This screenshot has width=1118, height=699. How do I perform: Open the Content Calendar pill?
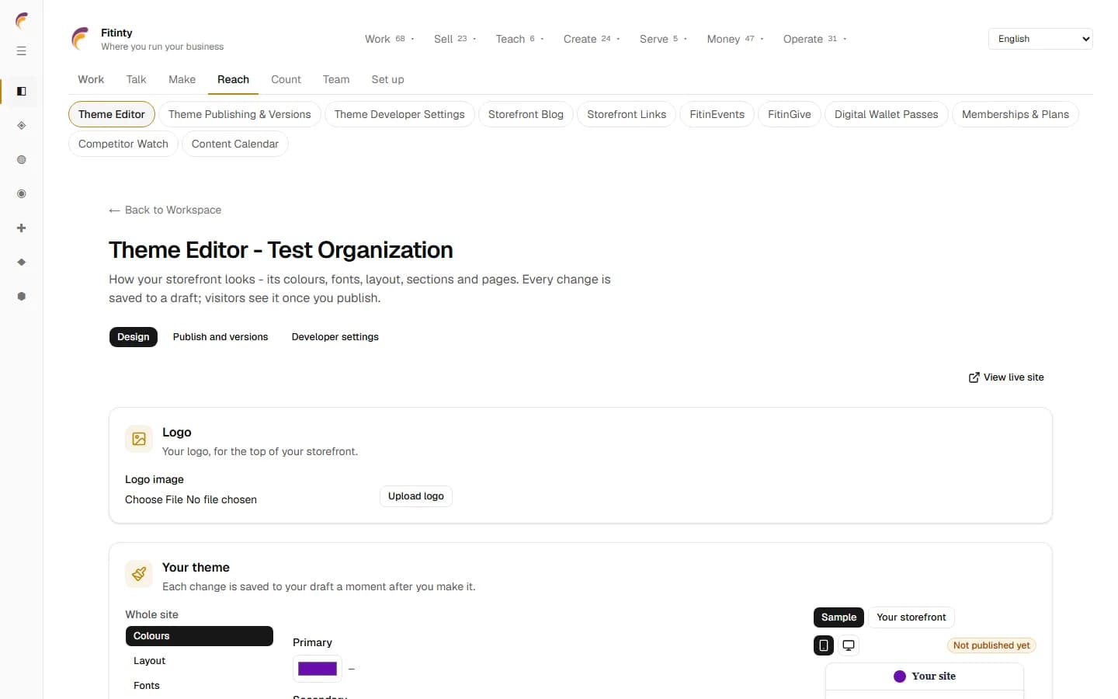[235, 144]
